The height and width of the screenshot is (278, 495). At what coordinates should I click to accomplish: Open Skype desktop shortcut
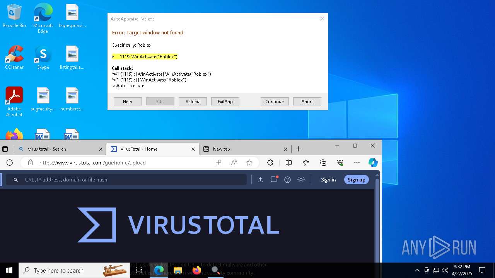click(x=43, y=58)
